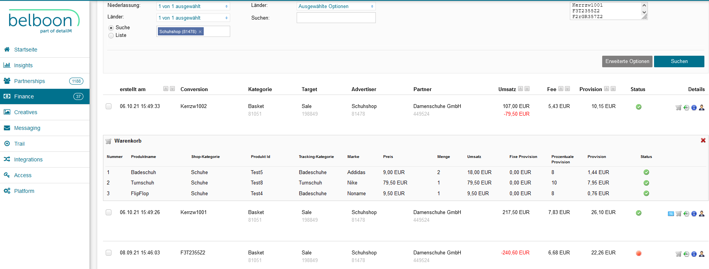709x269 pixels.
Task: Click the Warenkorb cart icon
Action: [x=108, y=141]
